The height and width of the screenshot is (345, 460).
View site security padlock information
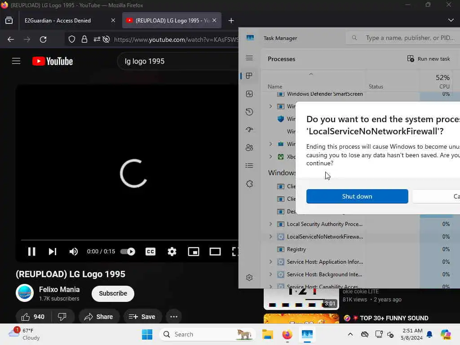(84, 40)
